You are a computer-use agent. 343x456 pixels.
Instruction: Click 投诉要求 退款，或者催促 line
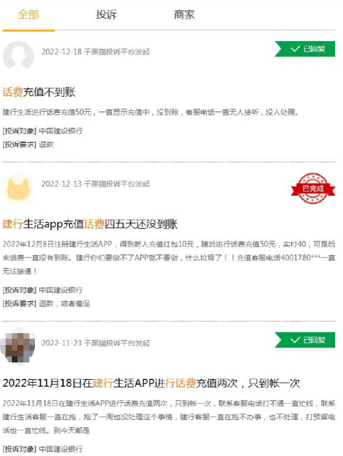click(x=47, y=304)
